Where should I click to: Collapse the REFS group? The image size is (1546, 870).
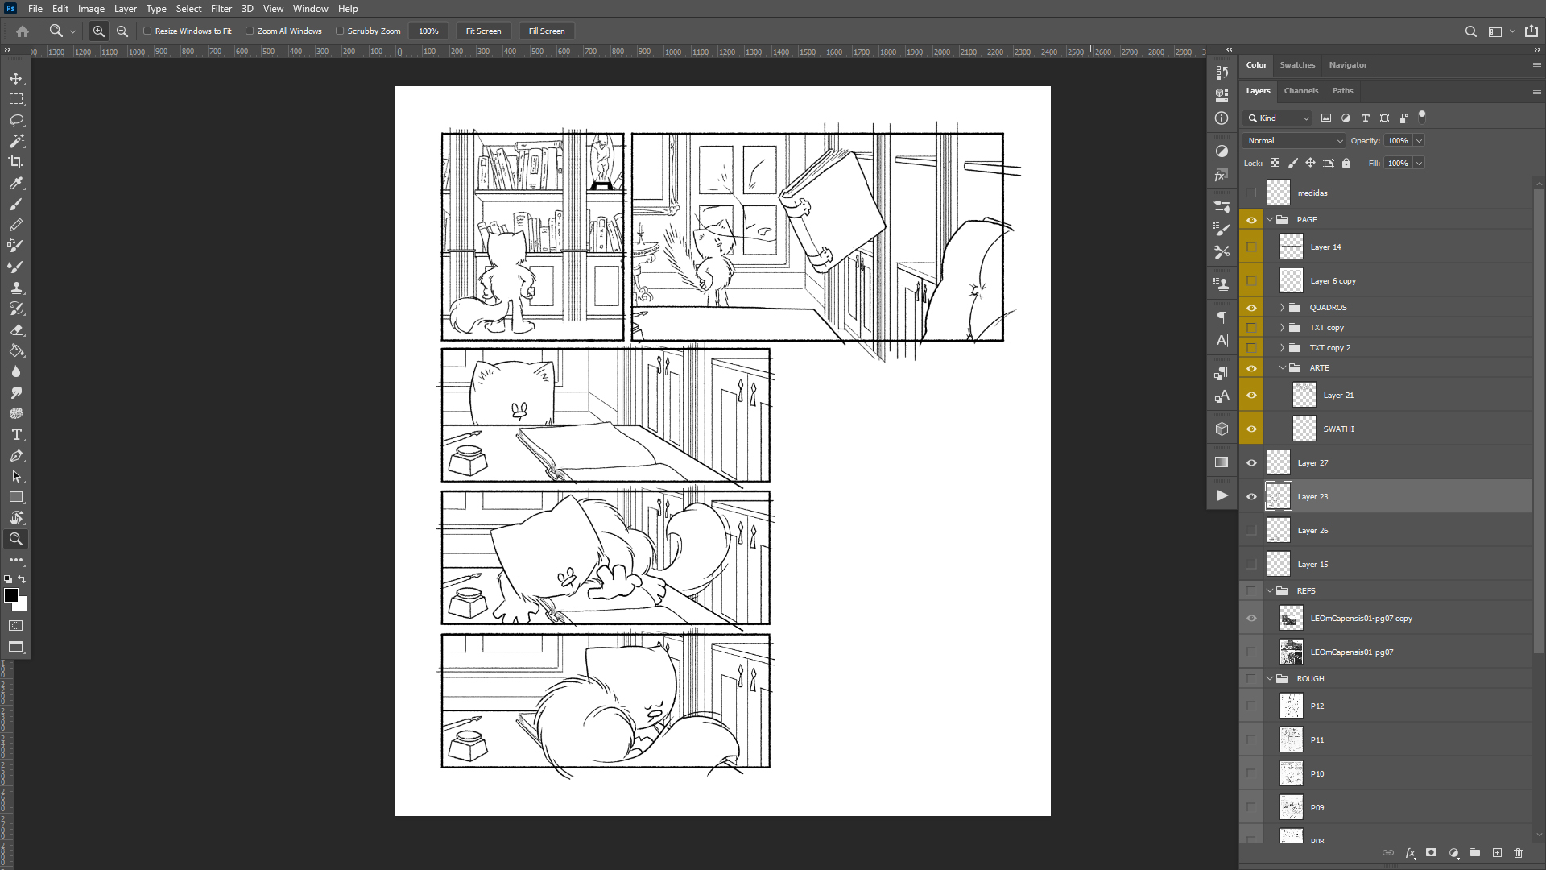click(x=1270, y=590)
